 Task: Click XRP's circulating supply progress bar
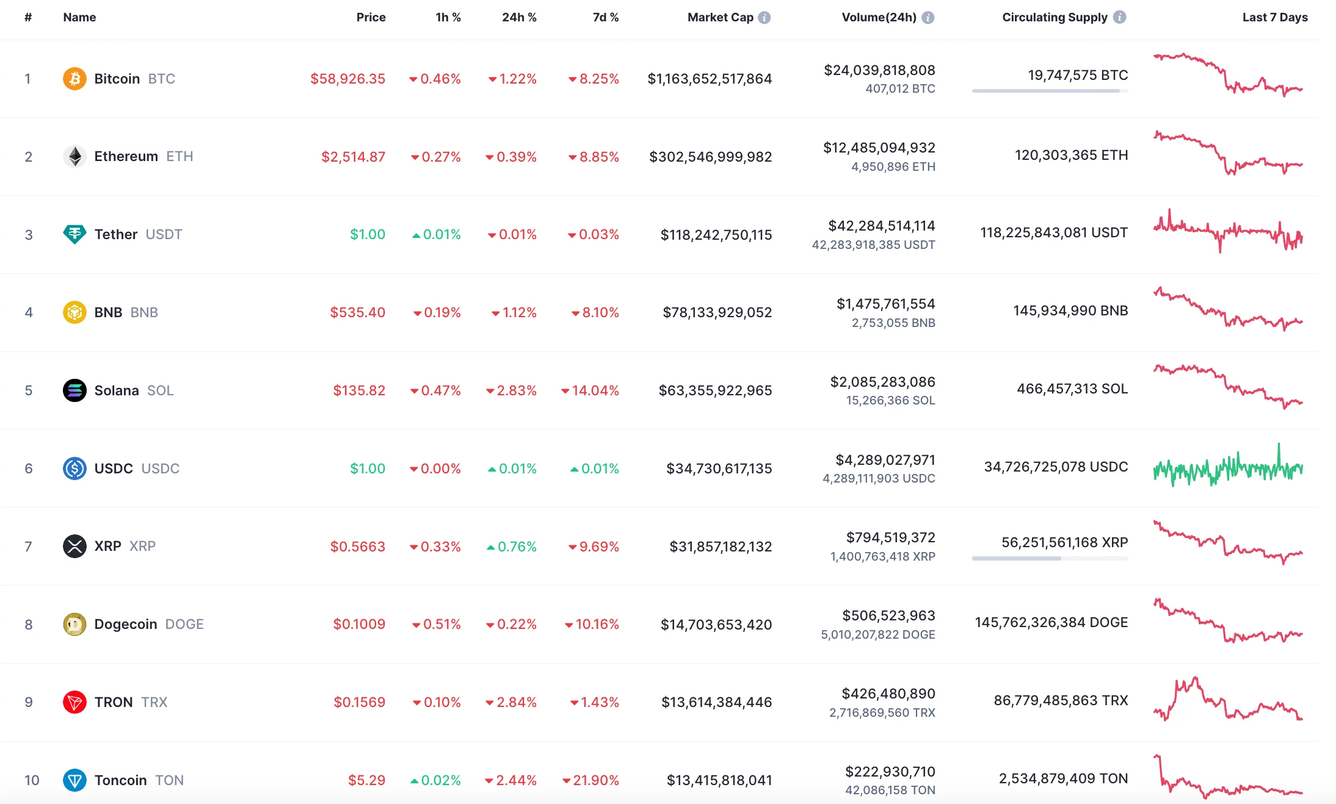click(1050, 558)
